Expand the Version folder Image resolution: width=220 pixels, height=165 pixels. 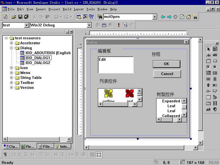click(x=11, y=87)
